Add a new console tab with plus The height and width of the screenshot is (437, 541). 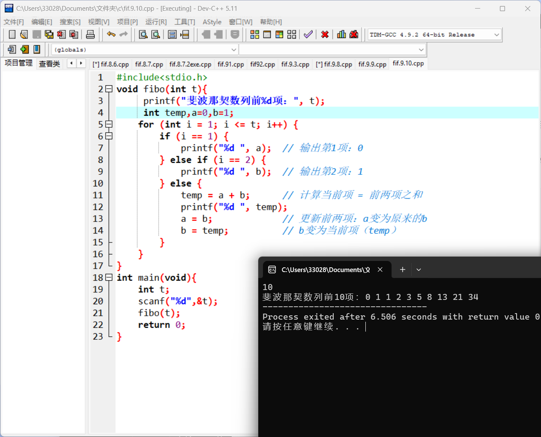pyautogui.click(x=402, y=269)
